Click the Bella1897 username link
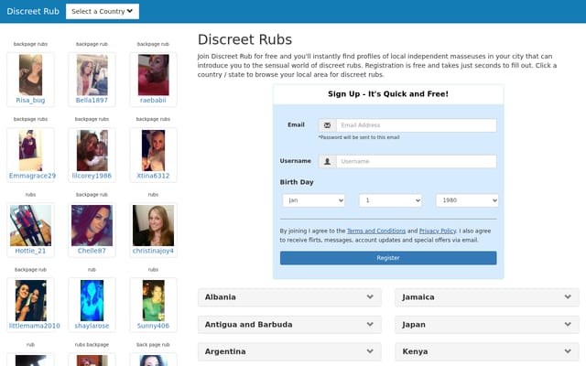This screenshot has height=366, width=586. click(92, 100)
